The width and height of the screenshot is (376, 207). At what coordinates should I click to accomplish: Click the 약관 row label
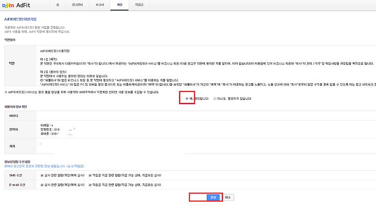pos(11,63)
